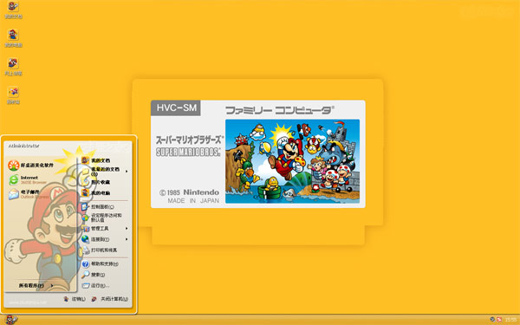
Task: Open 电子邮件 Outlook Express in Start menu
Action: [x=29, y=194]
